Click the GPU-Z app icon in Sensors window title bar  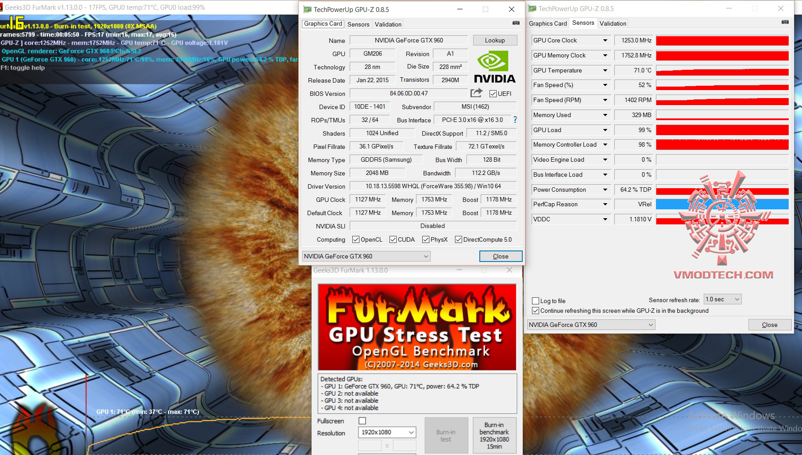[532, 8]
